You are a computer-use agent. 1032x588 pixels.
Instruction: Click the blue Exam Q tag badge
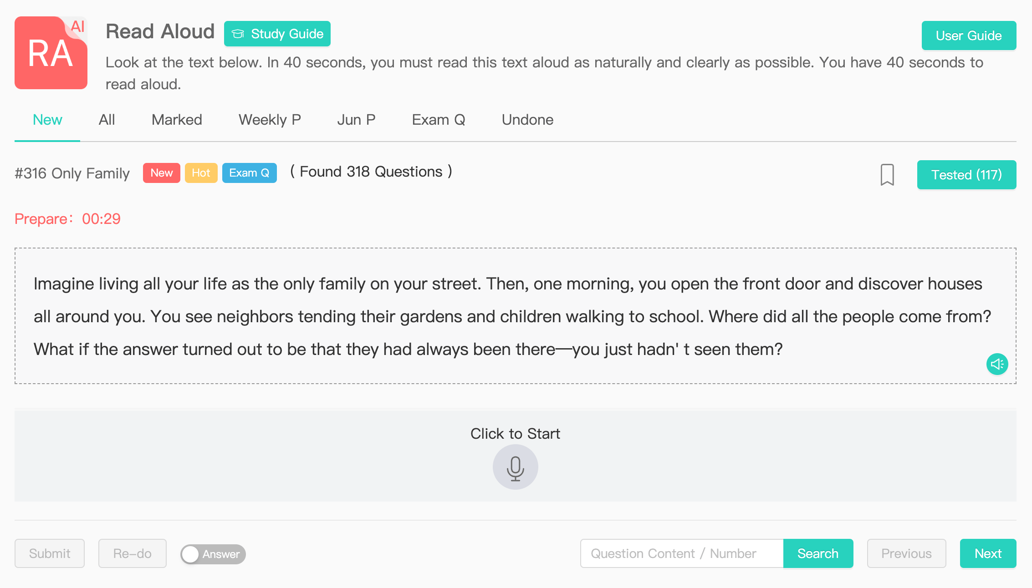(249, 173)
